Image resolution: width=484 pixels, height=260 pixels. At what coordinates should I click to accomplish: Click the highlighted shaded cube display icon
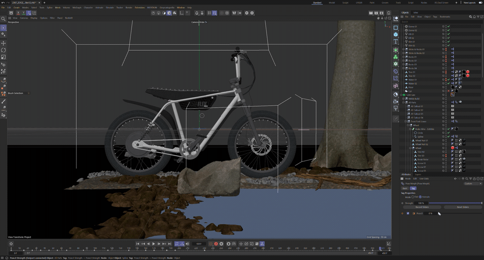169,13
